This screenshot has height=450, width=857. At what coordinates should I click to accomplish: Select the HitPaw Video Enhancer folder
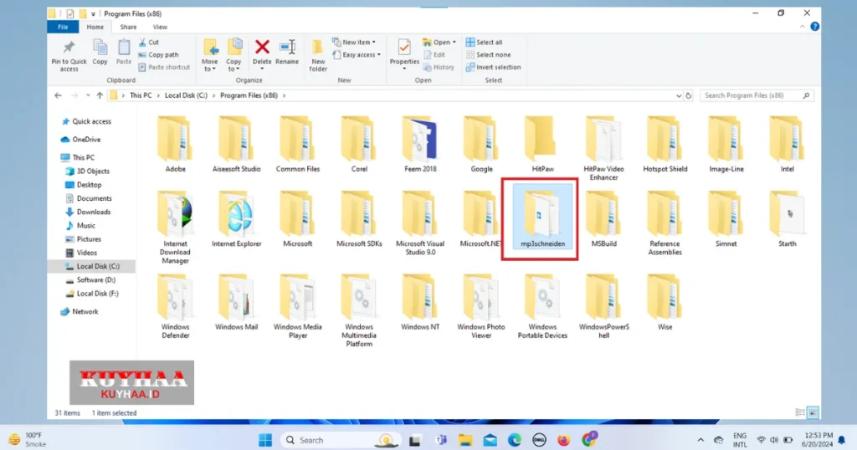604,149
